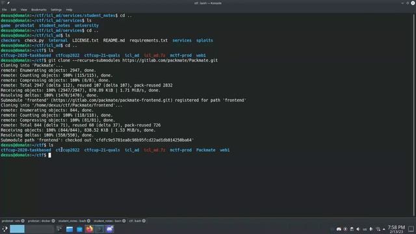Open the network connections tray icon
This screenshot has width=416, height=234.
[x=378, y=229]
